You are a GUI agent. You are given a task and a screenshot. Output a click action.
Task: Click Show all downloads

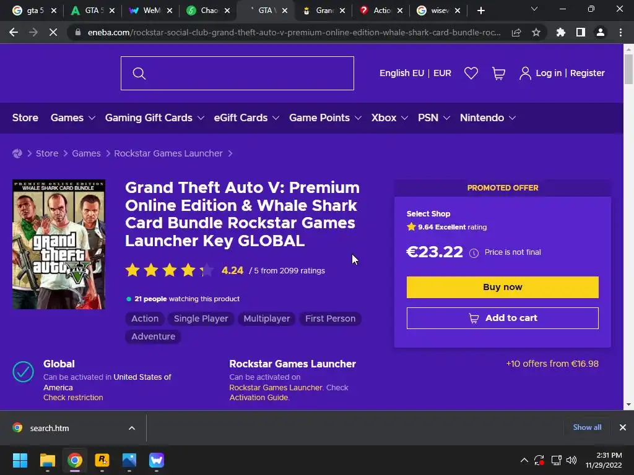(587, 427)
